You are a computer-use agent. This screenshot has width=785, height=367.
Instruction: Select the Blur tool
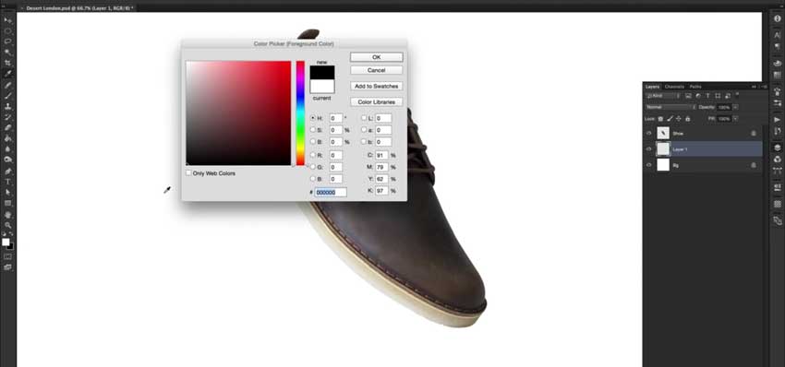coord(8,149)
